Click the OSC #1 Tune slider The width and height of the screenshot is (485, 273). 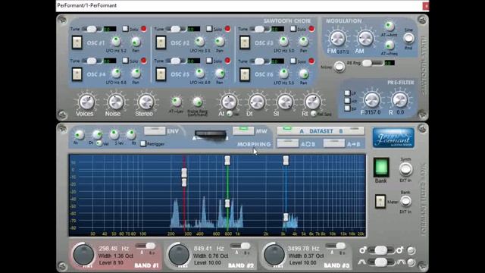coord(92,29)
